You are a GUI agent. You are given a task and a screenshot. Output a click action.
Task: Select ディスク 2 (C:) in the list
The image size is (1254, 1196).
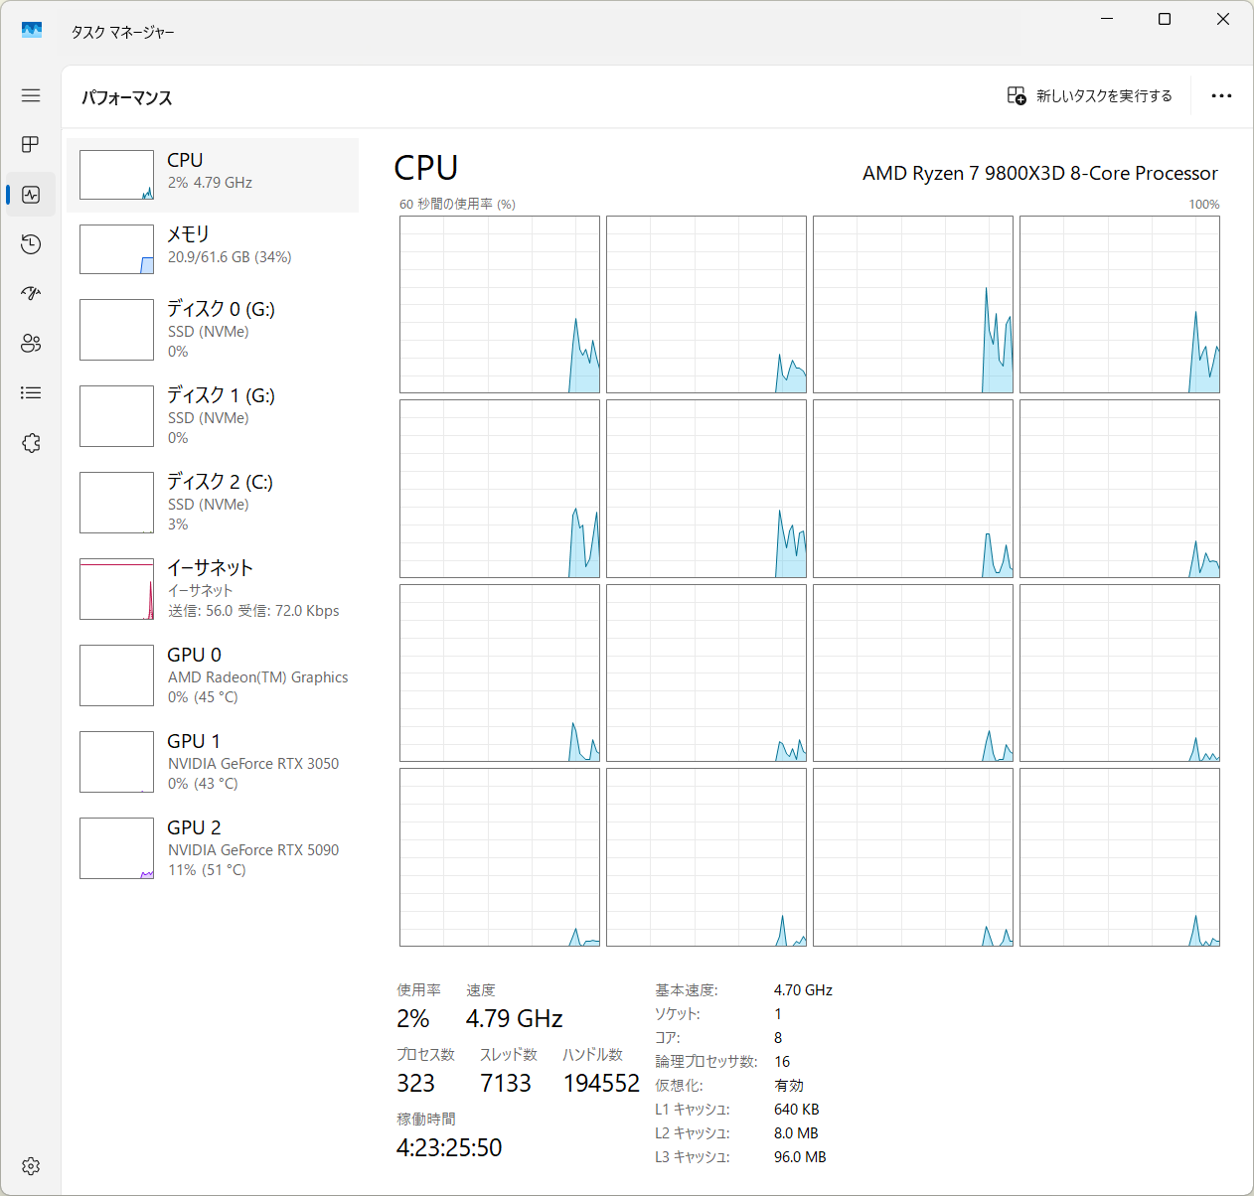pyautogui.click(x=213, y=502)
